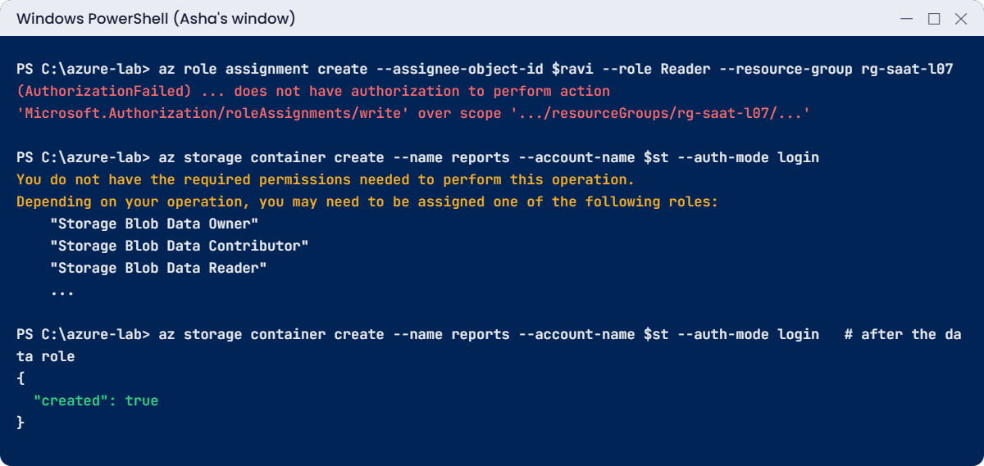Click the "Storage Blob Data Contributor" role line
The image size is (984, 466).
(180, 246)
